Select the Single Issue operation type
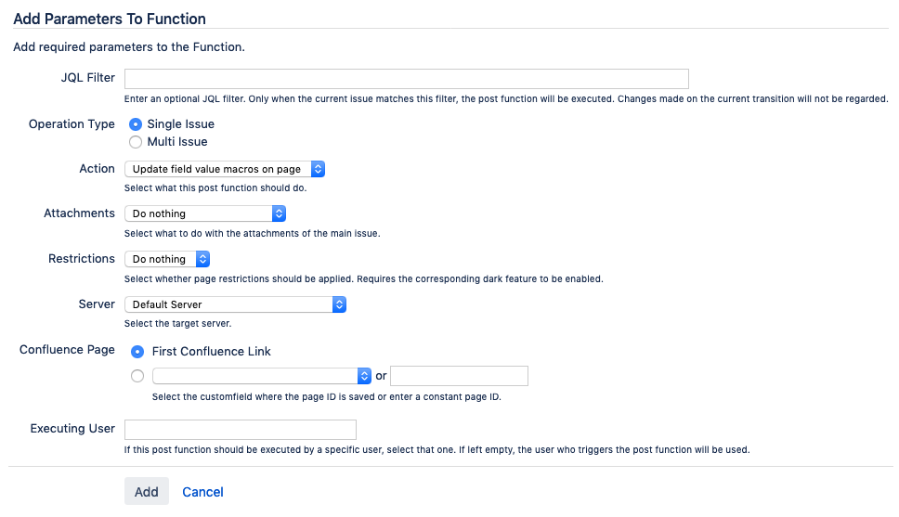Image resolution: width=899 pixels, height=517 pixels. (137, 123)
